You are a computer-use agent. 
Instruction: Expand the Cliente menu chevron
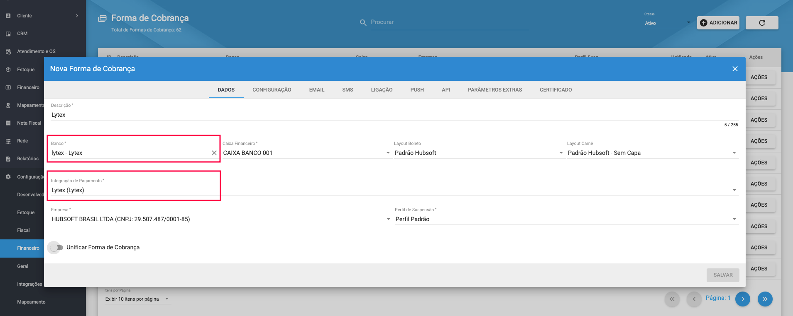pyautogui.click(x=77, y=16)
